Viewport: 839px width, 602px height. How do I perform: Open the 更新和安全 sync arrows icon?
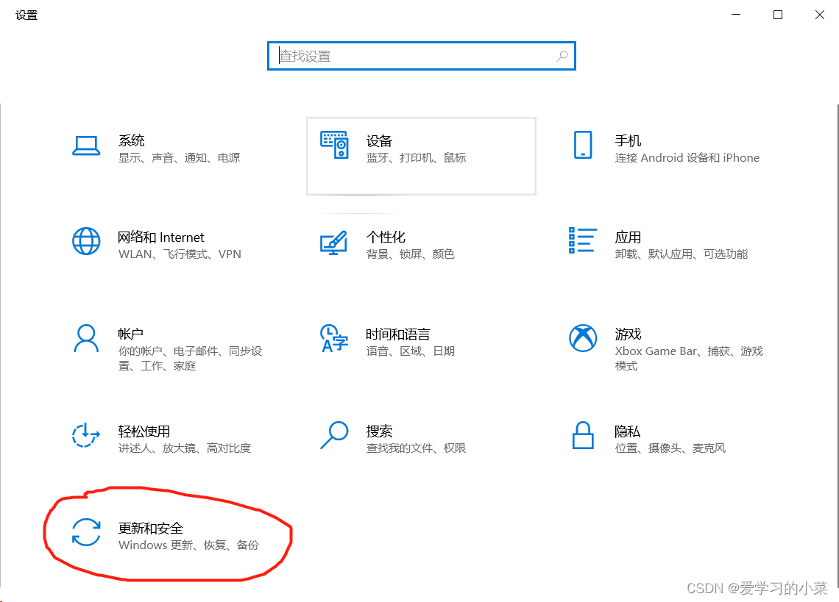pyautogui.click(x=86, y=532)
